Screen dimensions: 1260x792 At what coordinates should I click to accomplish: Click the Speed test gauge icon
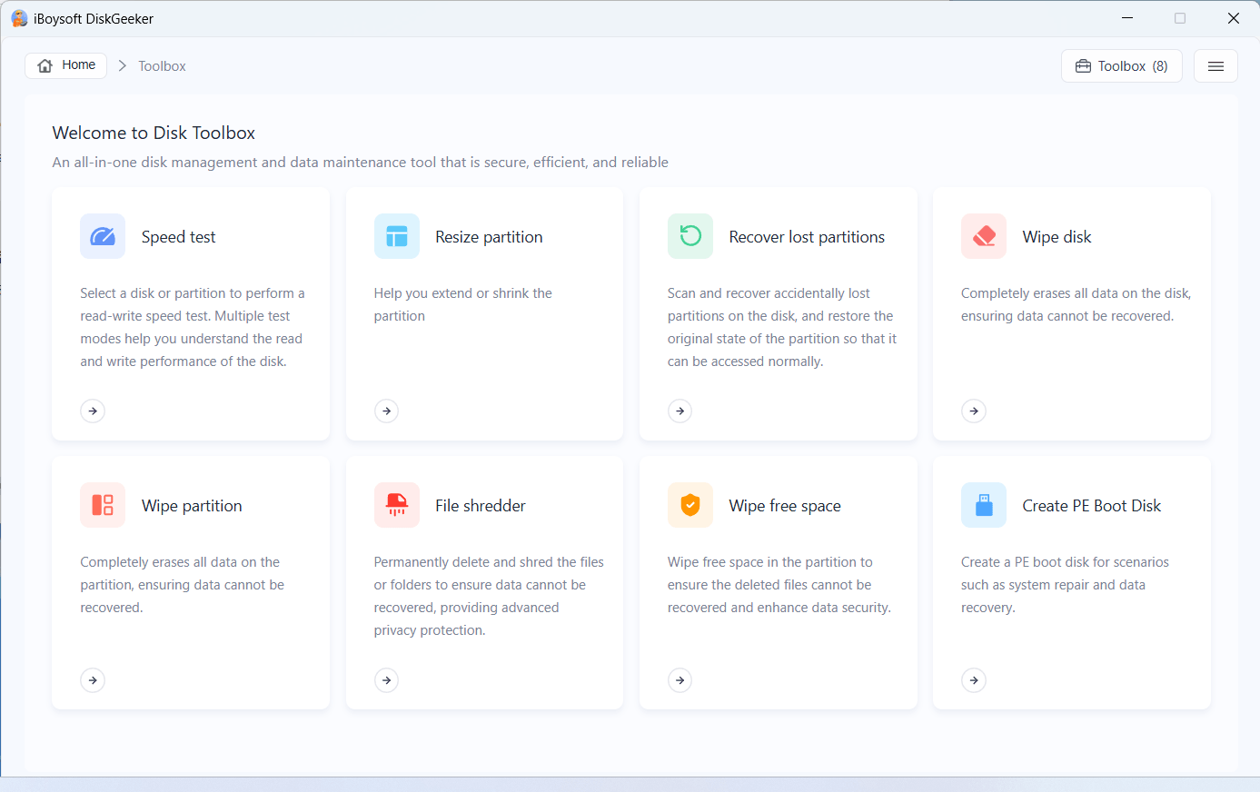(103, 236)
